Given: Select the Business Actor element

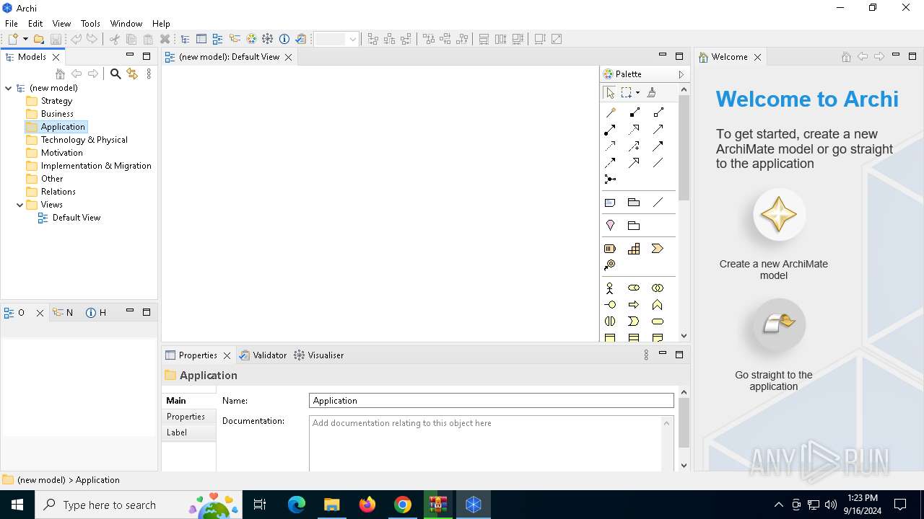Looking at the screenshot, I should tap(610, 288).
